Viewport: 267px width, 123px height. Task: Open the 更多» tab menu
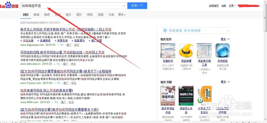(122, 15)
